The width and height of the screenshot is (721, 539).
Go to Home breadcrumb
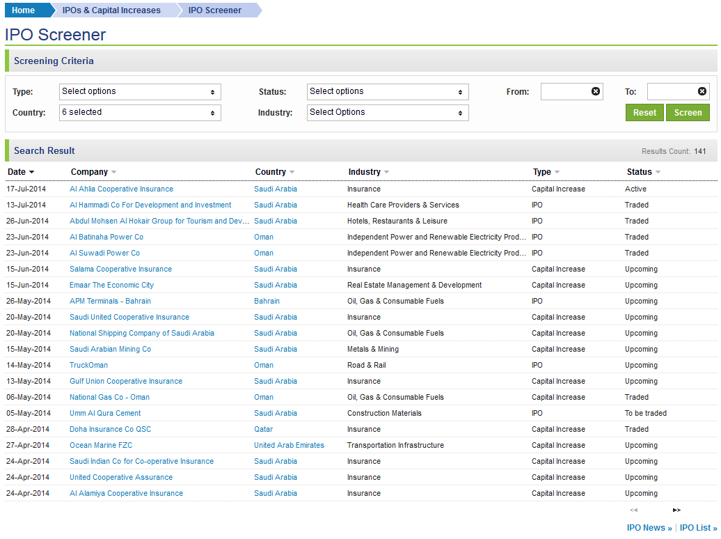pos(24,10)
